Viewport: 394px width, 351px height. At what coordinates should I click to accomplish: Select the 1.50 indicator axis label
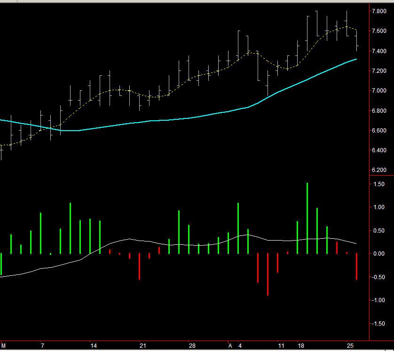(x=379, y=184)
